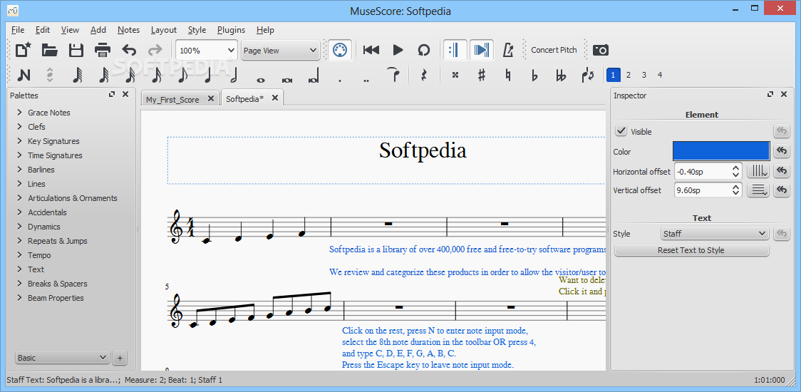Click Vertical offset input field
801x392 pixels.
coord(708,190)
